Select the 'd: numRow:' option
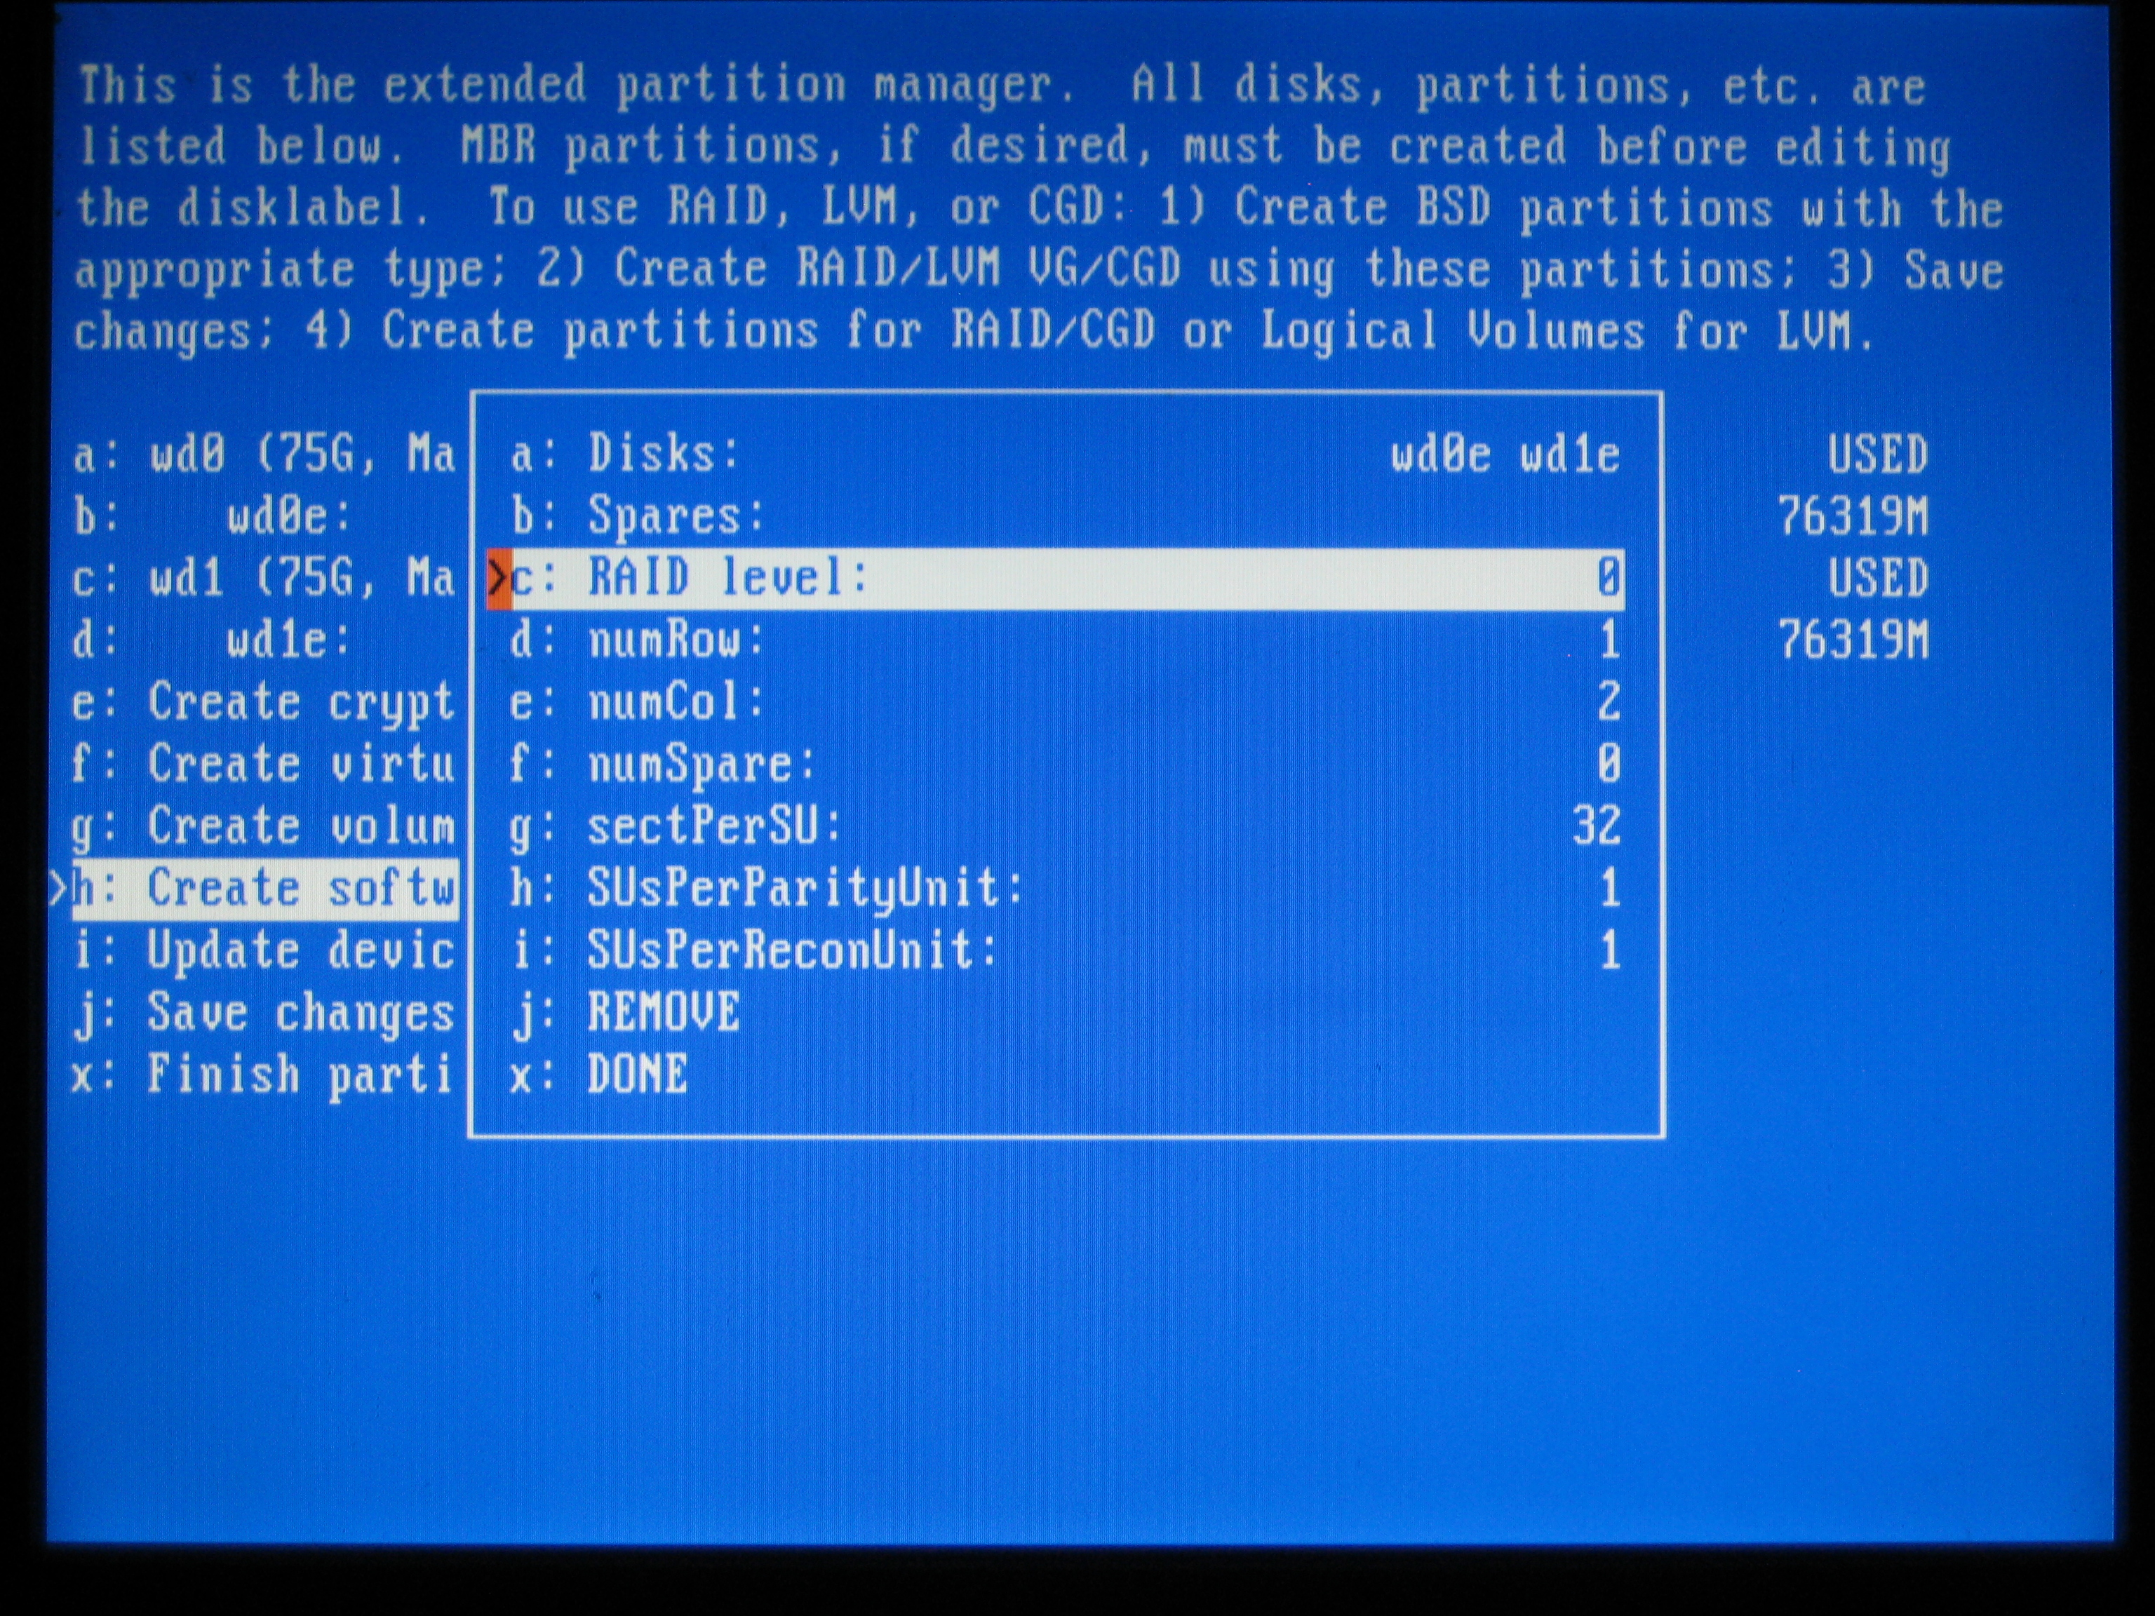The width and height of the screenshot is (2155, 1616). pyautogui.click(x=1066, y=641)
